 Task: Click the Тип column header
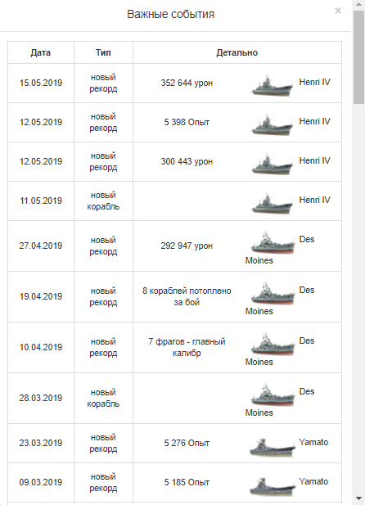[x=103, y=52]
